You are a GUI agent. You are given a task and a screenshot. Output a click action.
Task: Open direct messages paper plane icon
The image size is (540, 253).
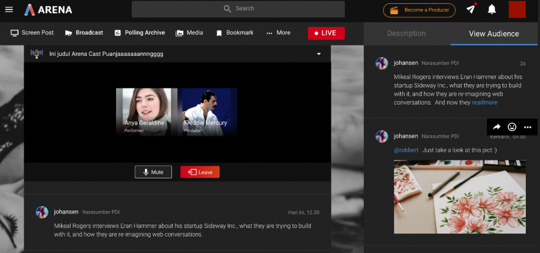[471, 9]
